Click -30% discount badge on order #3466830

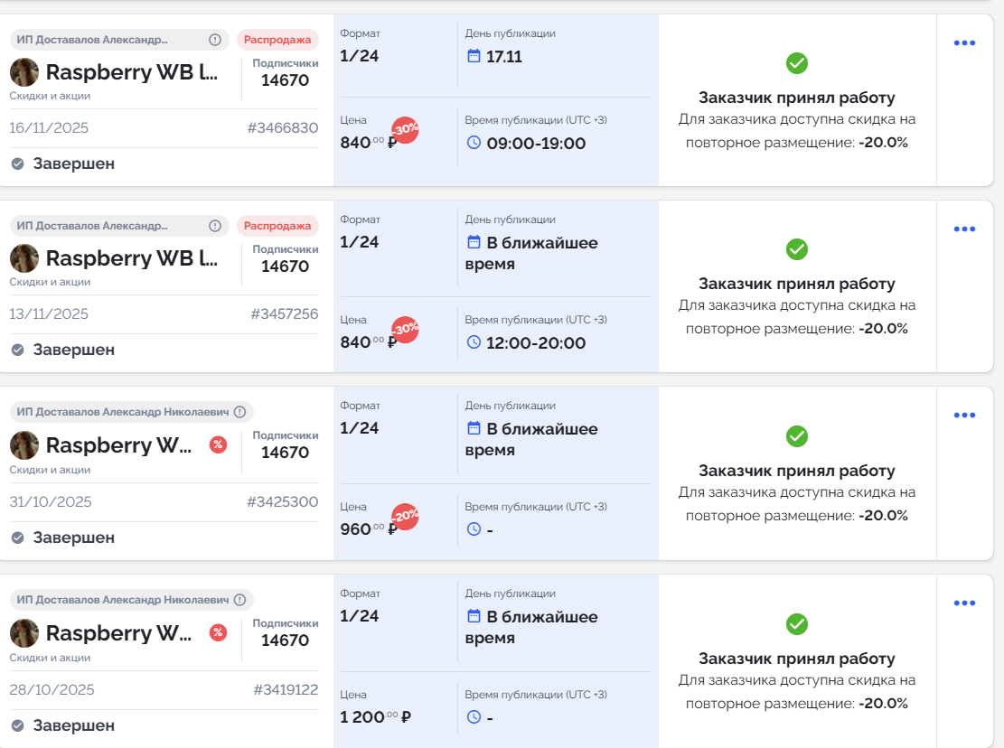pyautogui.click(x=405, y=129)
